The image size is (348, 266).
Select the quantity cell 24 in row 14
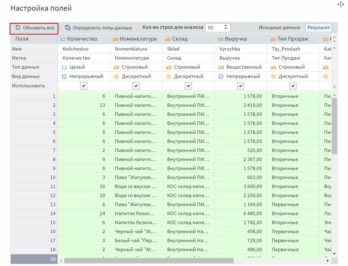[x=84, y=213]
